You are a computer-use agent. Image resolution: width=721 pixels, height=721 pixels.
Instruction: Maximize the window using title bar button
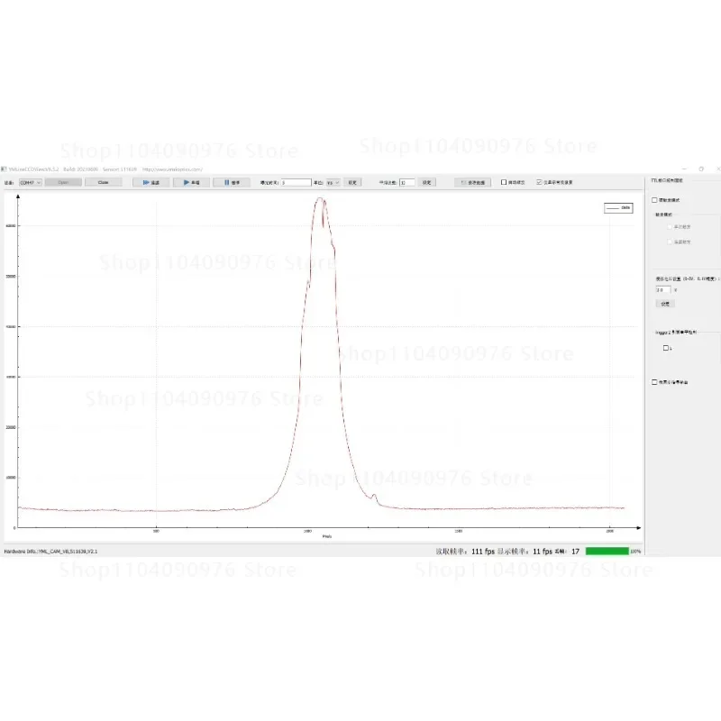[701, 169]
